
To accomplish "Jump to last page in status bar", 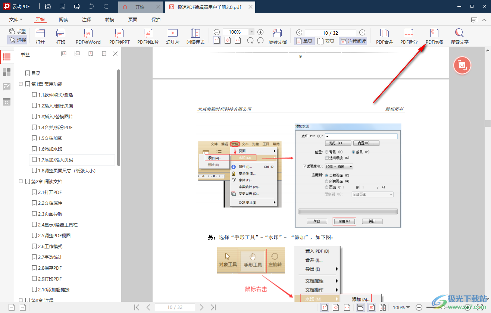I will point(213,307).
